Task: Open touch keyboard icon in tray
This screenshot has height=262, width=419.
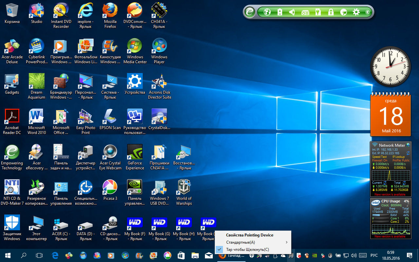Action: (x=363, y=255)
